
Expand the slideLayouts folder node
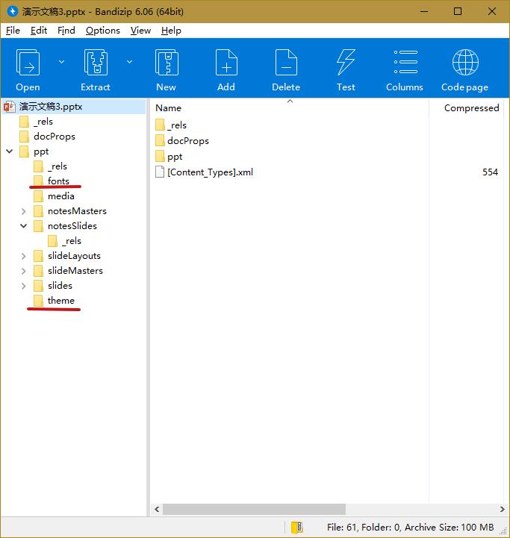[x=24, y=256]
